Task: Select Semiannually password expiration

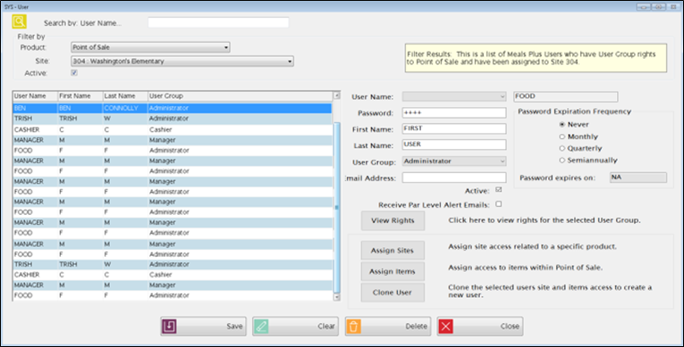Action: coord(562,161)
